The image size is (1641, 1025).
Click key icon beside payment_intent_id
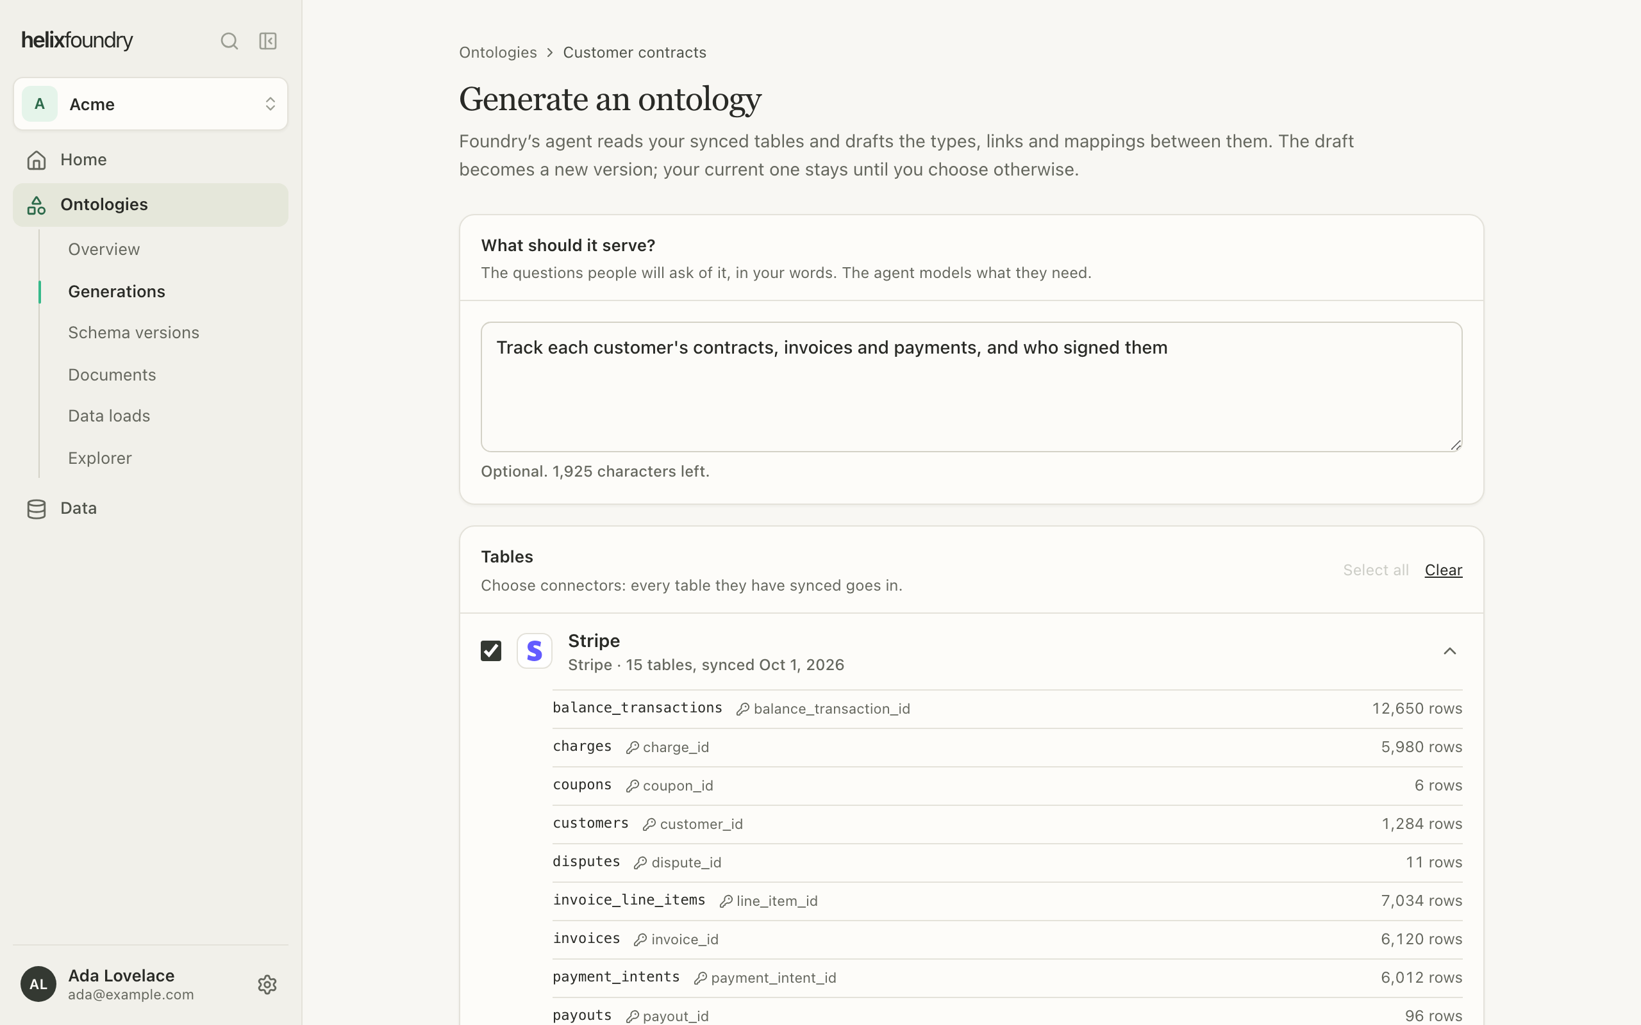701,978
